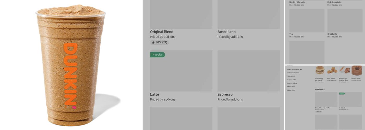365x130 pixels.
Task: Open the Maple Sugar Snackin' Bacon image
Action: pos(344,71)
